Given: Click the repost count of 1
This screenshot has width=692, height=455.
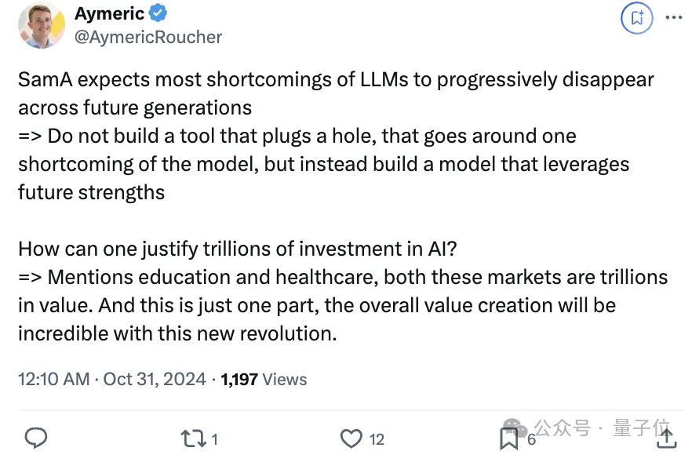Looking at the screenshot, I should point(214,439).
